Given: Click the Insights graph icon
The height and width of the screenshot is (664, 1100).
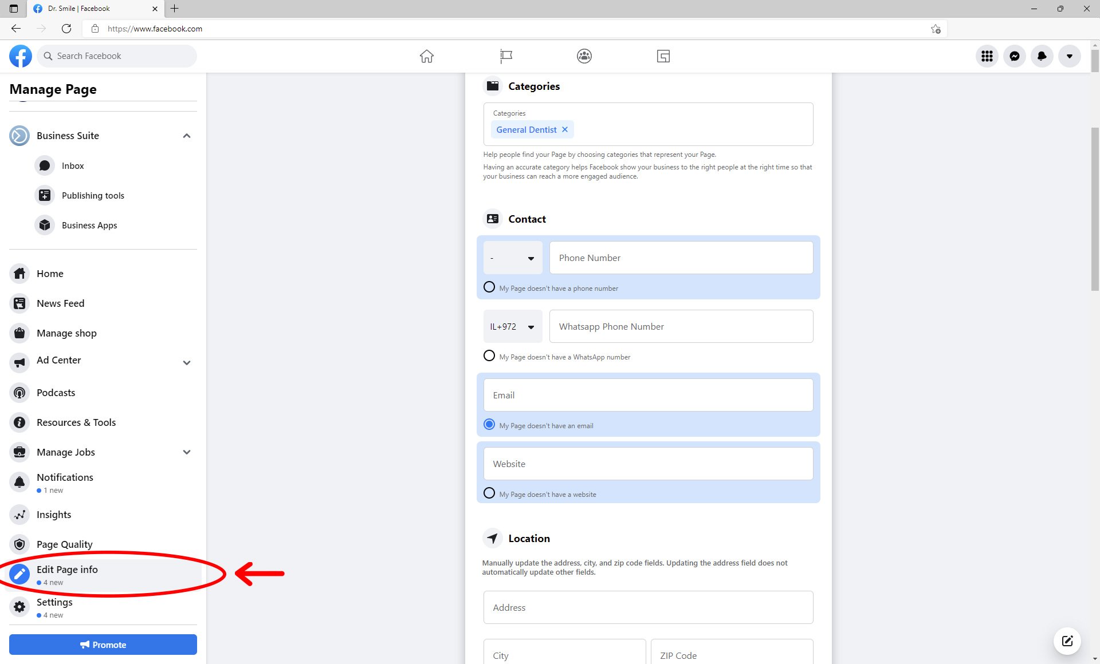Looking at the screenshot, I should click(19, 515).
